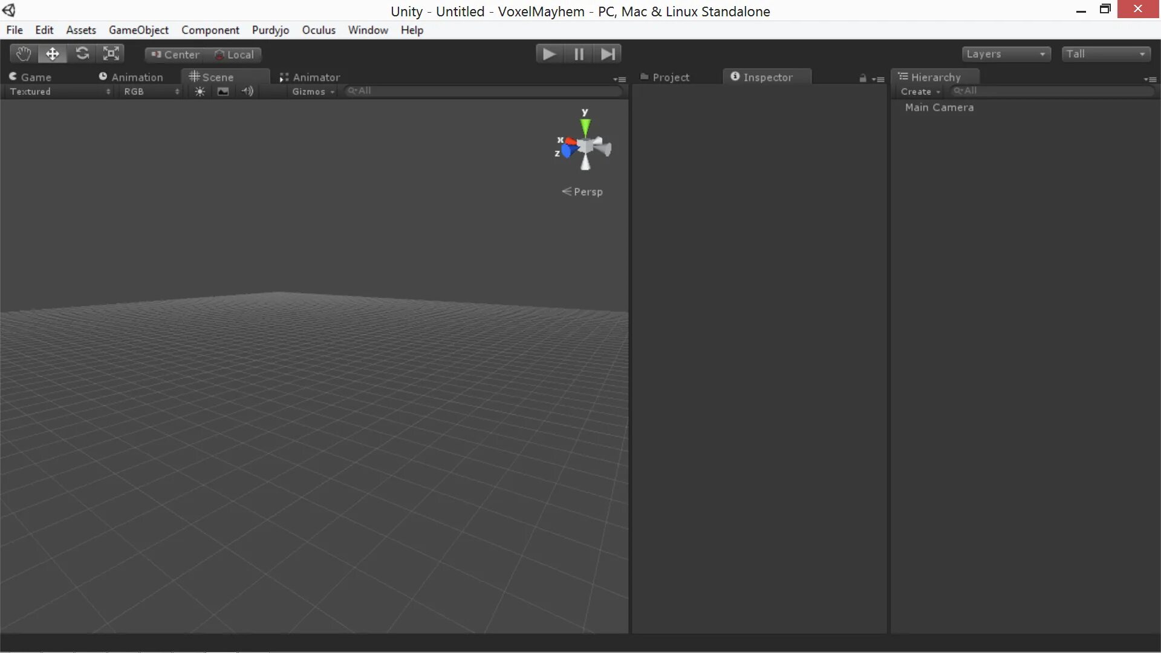The height and width of the screenshot is (653, 1161).
Task: Click the Hierarchy search field
Action: pyautogui.click(x=1052, y=91)
